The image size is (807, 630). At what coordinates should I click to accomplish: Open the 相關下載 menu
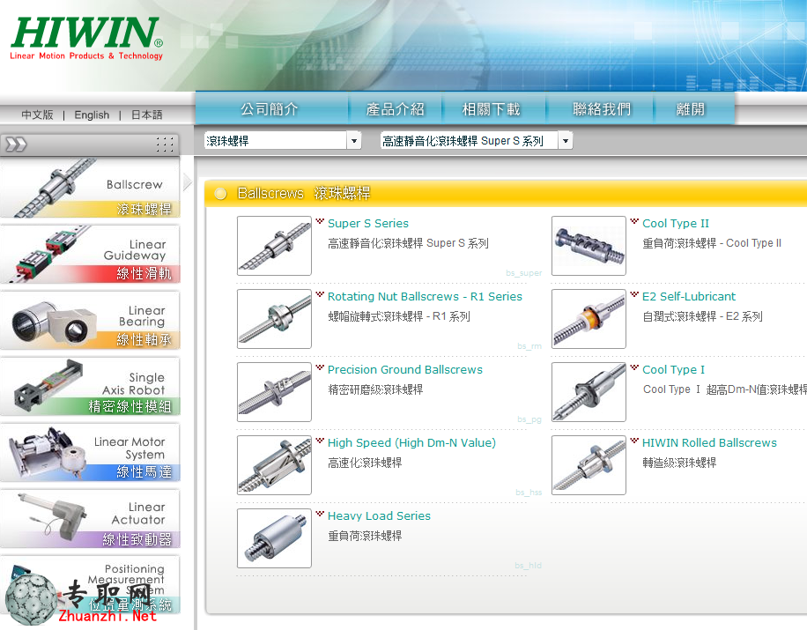tap(492, 108)
